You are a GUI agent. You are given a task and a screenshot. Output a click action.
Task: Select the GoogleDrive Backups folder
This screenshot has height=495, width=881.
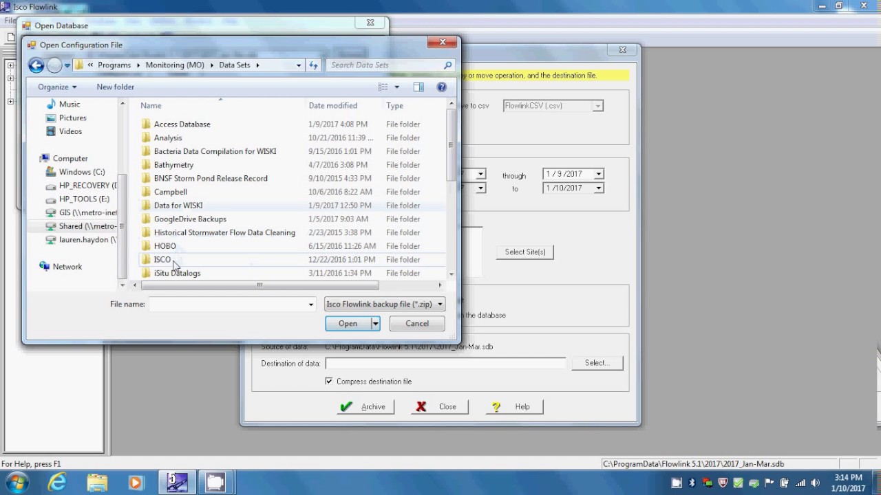pyautogui.click(x=190, y=219)
